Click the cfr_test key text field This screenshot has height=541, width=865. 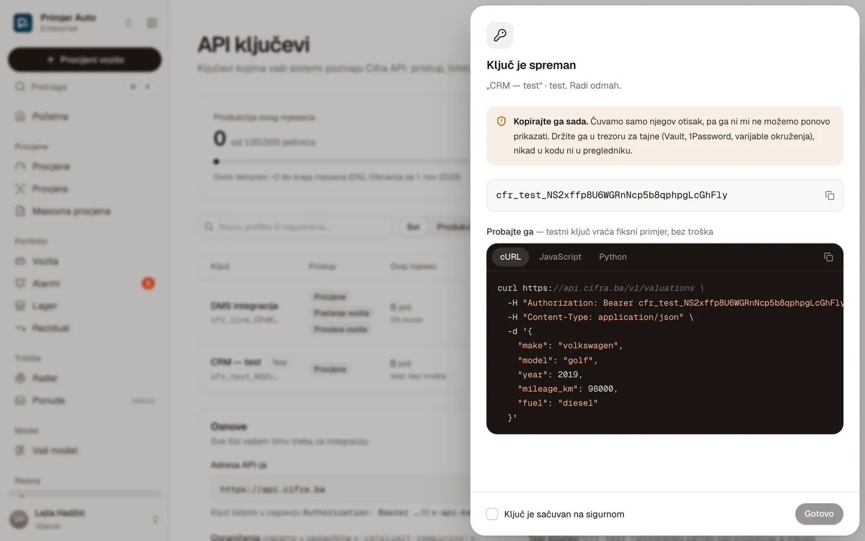[x=664, y=195]
